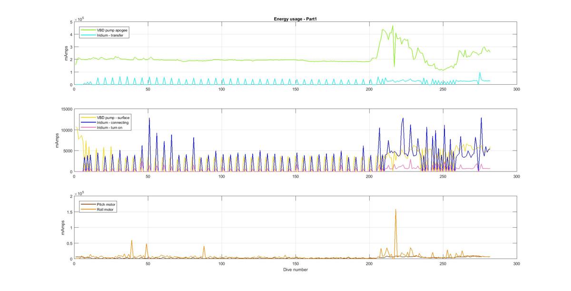Click the green VBD pump apogee peak
The height and width of the screenshot is (291, 571).
click(393, 26)
